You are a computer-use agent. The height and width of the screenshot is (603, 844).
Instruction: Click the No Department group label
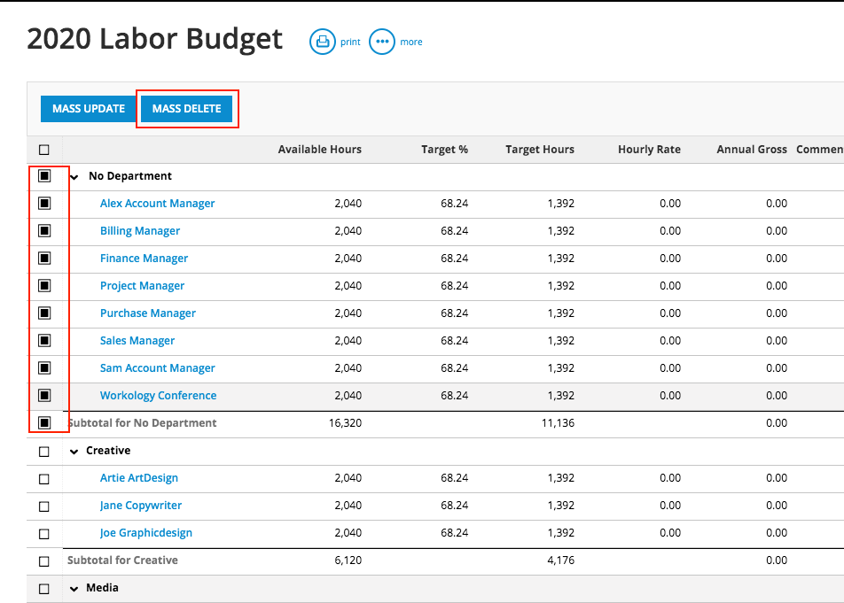pyautogui.click(x=130, y=175)
